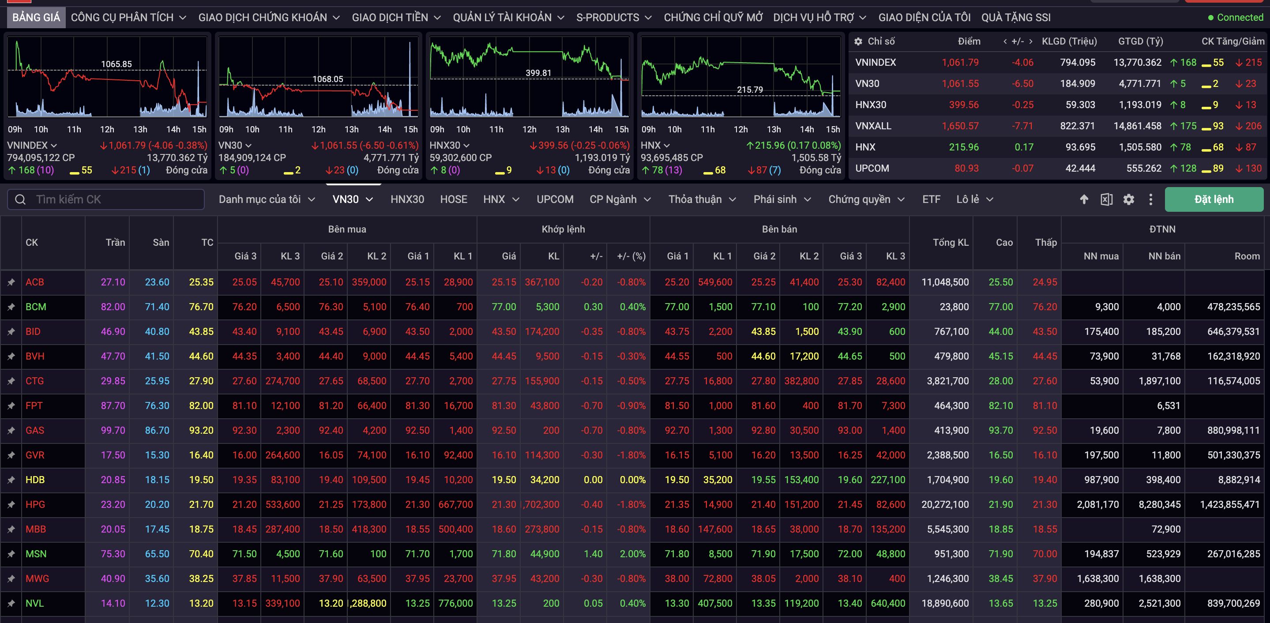Open CHỨNG CHỈ QUỸ MỞ menu
This screenshot has width=1270, height=623.
click(x=713, y=17)
